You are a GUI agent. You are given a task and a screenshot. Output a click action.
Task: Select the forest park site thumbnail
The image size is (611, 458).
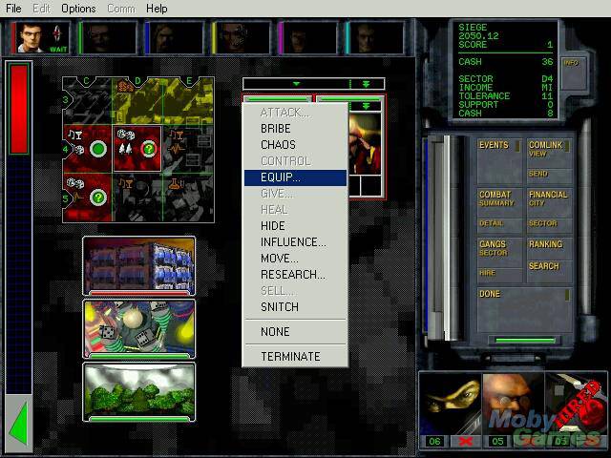click(138, 392)
